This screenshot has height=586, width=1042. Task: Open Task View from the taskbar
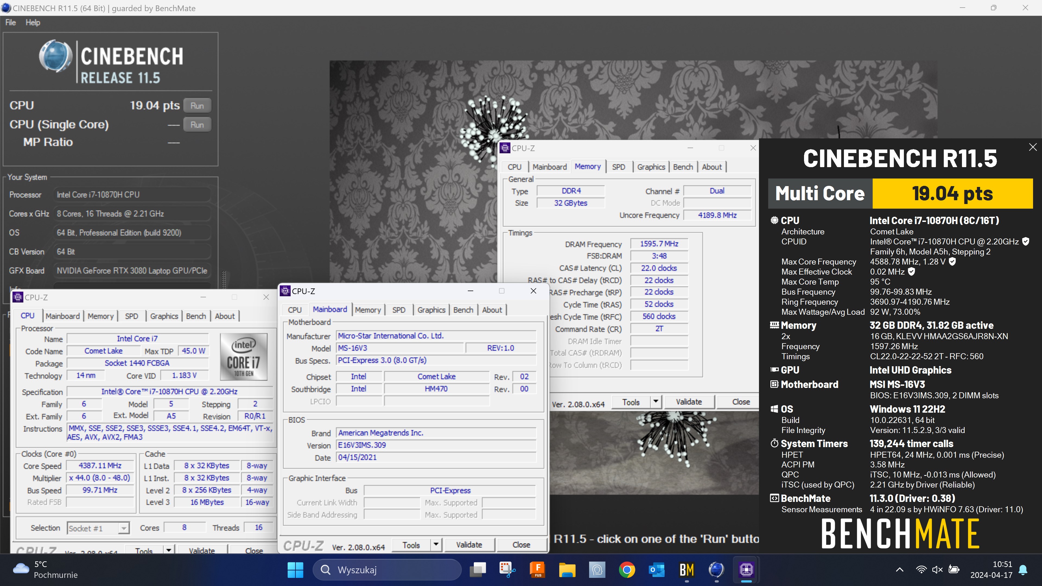point(478,570)
